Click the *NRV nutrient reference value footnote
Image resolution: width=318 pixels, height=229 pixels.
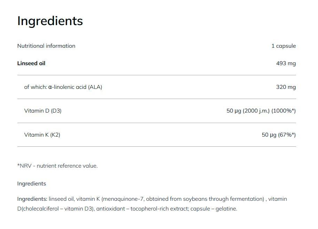tap(57, 166)
